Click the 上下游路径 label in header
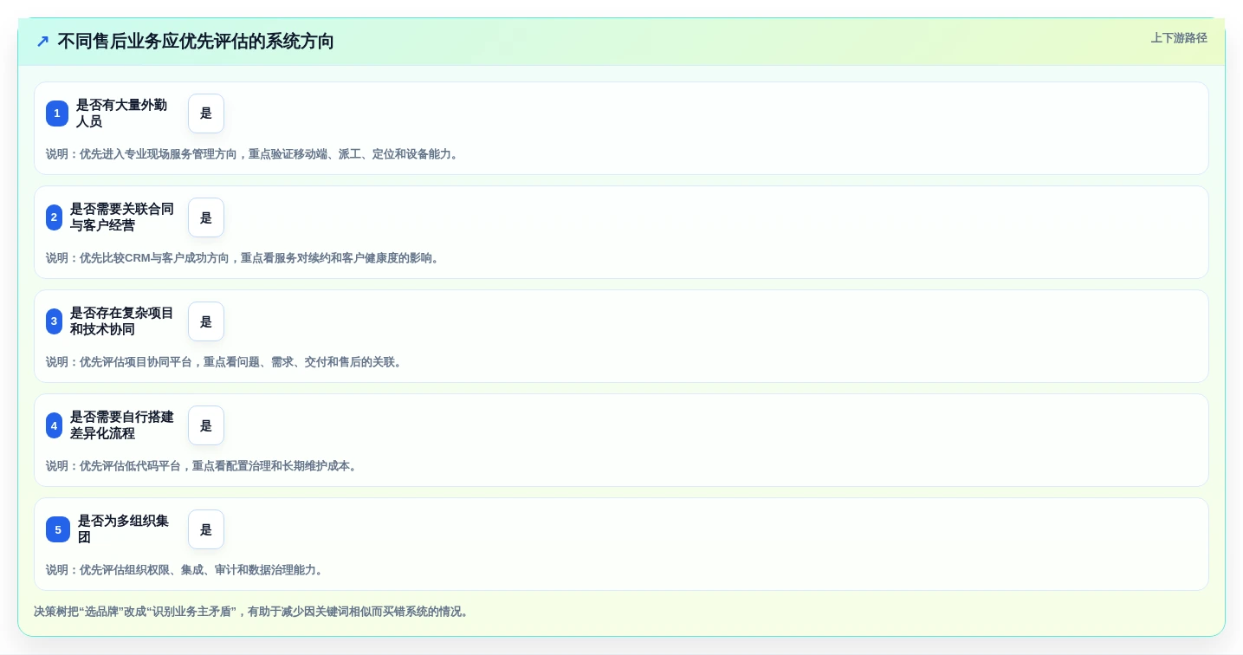The image size is (1243, 655). pyautogui.click(x=1179, y=38)
